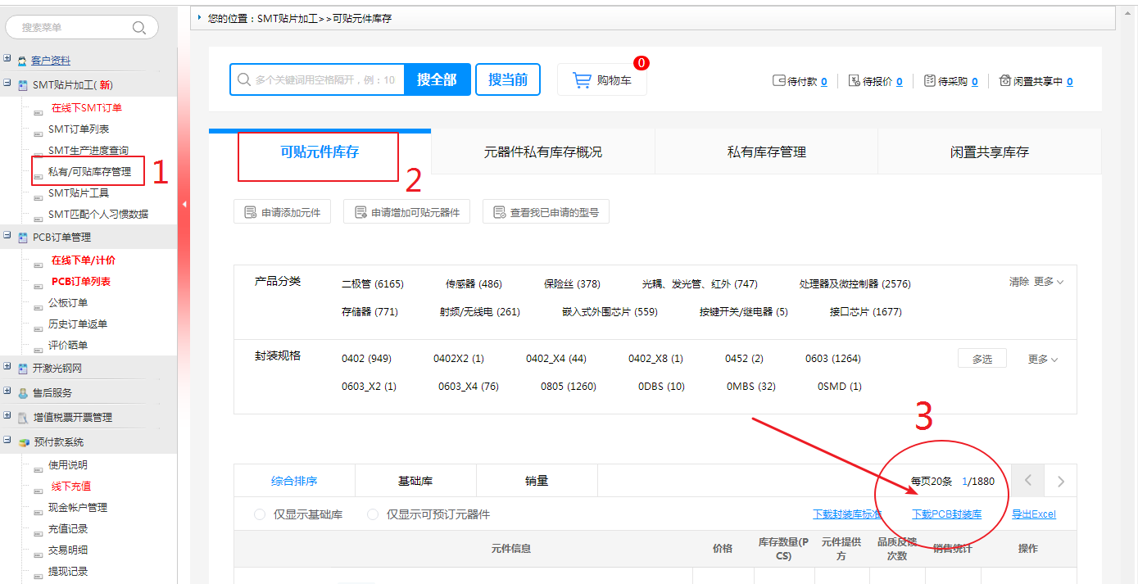Screen dimensions: 1138x584
Task: Select 仅显示可预订元器件 radio option
Action: (x=373, y=514)
